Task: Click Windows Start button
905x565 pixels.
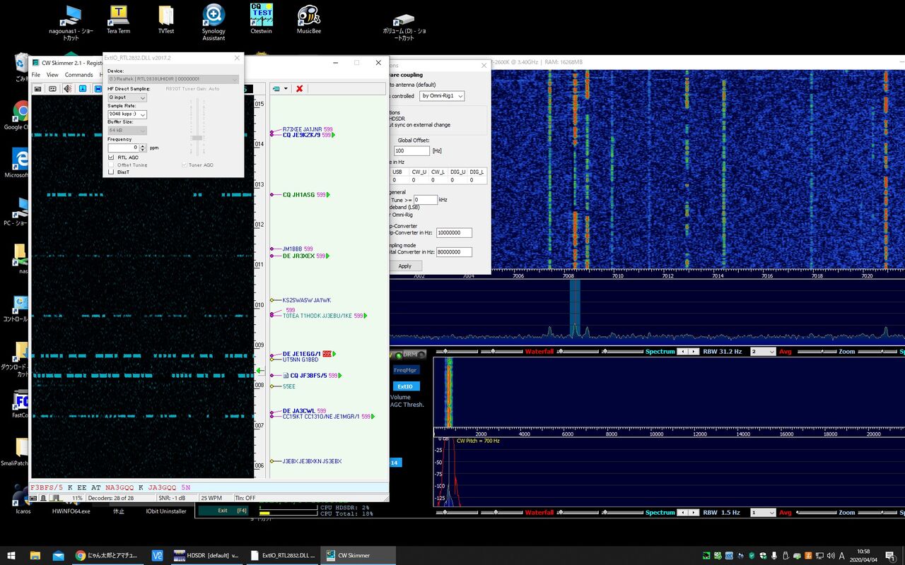Action: (11, 555)
